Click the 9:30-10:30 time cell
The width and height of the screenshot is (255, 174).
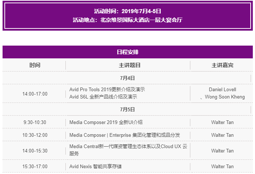tap(35, 122)
